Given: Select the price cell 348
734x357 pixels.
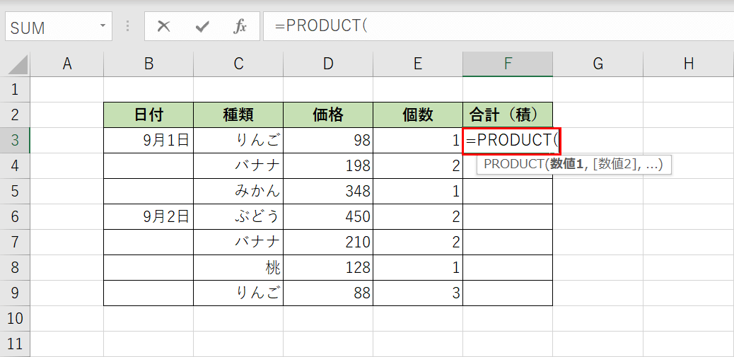Looking at the screenshot, I should coord(328,191).
